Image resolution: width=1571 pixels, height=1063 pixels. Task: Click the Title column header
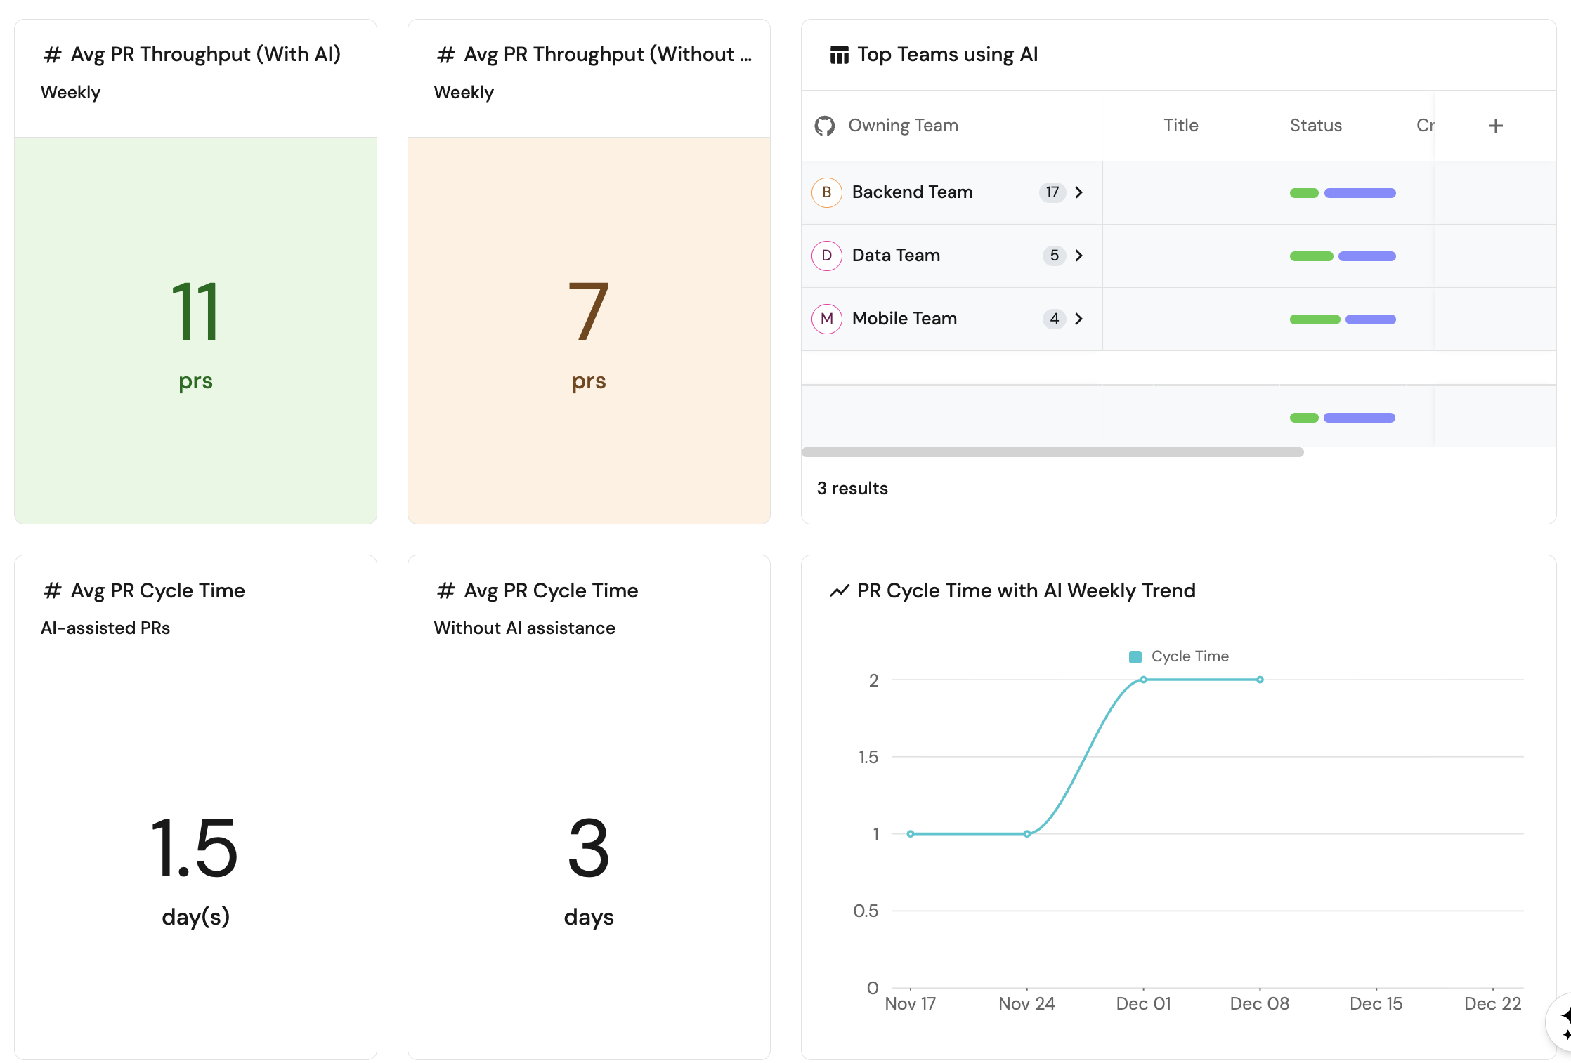click(1180, 126)
